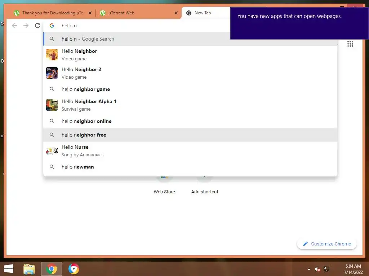
Task: Open the clock showing 5:04 AM
Action: [353, 269]
